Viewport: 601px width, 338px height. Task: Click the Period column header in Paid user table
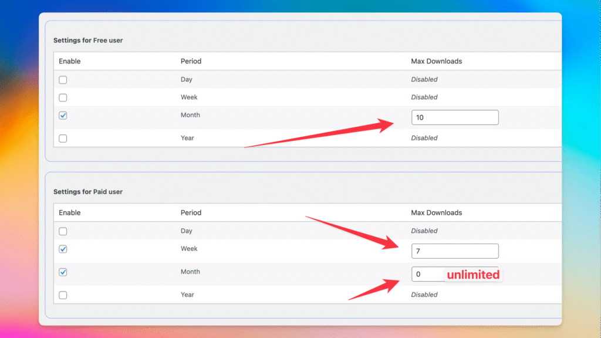pos(191,212)
